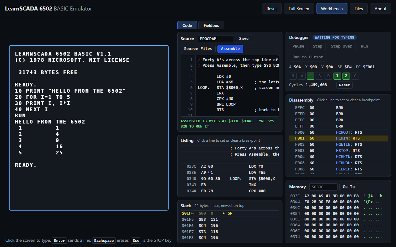
Task: Click the memory Go To button
Action: pyautogui.click(x=349, y=187)
